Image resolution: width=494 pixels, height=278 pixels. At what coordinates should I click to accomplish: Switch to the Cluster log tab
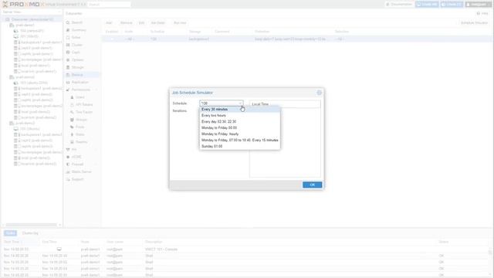[x=30, y=233]
